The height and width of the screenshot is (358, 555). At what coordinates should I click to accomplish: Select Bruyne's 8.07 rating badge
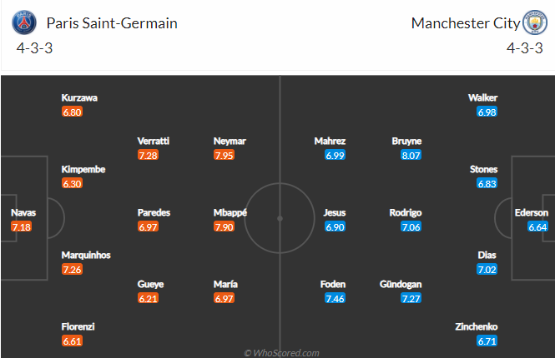pos(411,155)
